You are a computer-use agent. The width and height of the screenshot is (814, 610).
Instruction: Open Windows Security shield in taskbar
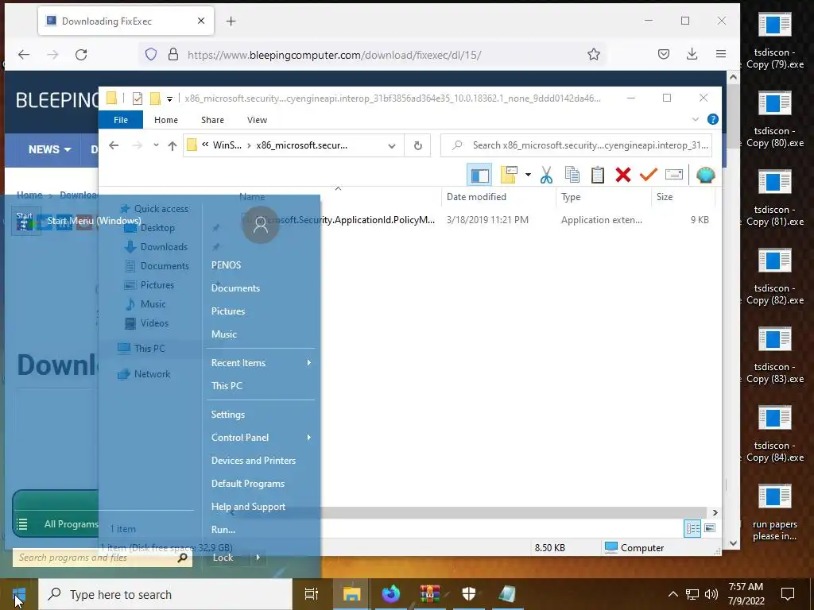tap(469, 594)
